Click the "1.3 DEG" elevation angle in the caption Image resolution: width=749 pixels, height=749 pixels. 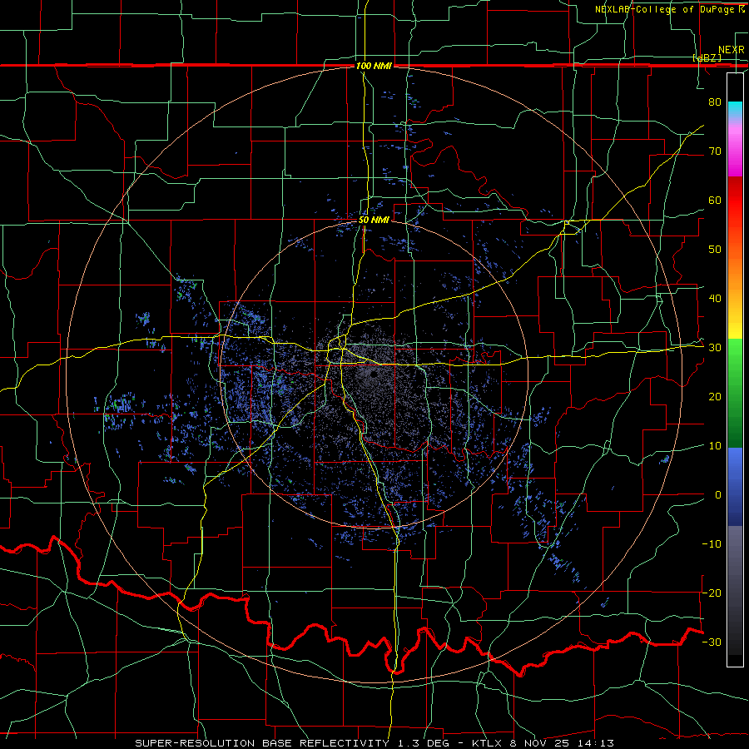tap(425, 743)
